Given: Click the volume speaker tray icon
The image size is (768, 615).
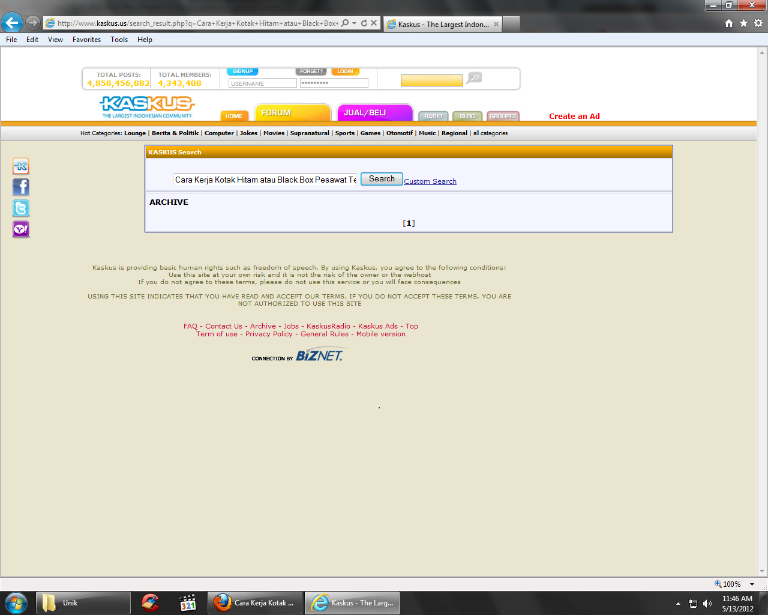Looking at the screenshot, I should pyautogui.click(x=707, y=604).
